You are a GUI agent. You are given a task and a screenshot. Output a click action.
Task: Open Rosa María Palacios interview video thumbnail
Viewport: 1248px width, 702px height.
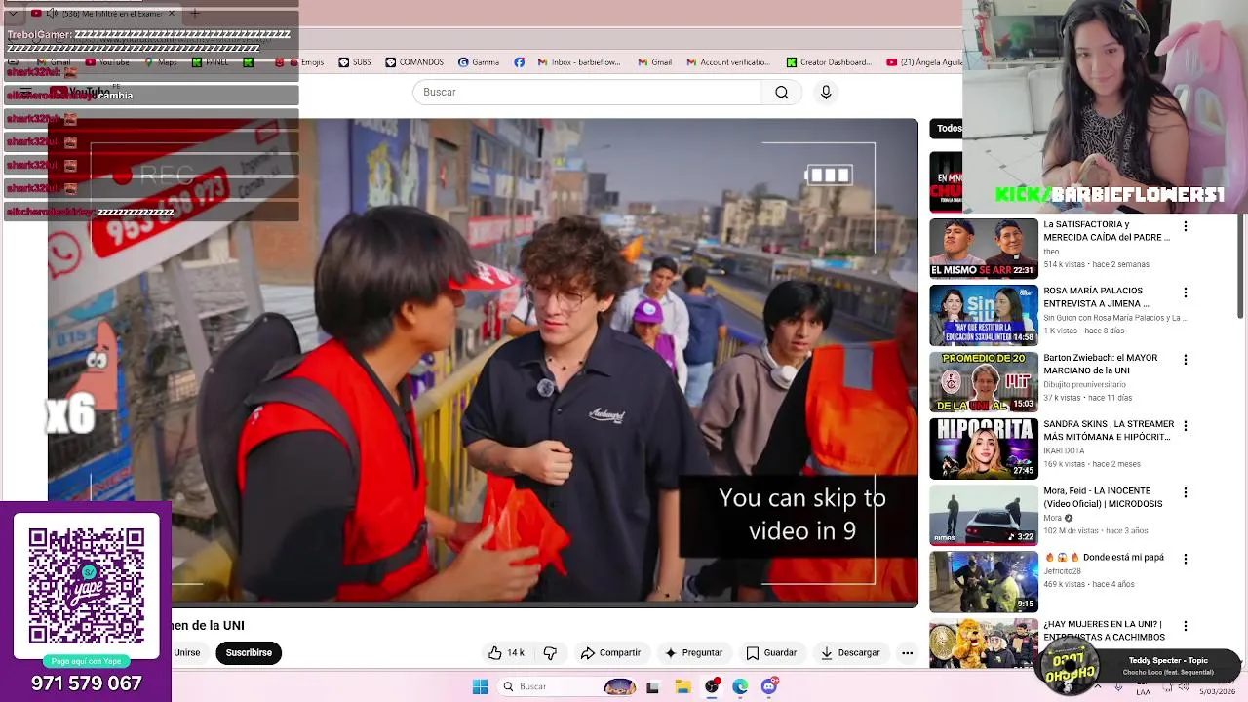click(x=984, y=315)
